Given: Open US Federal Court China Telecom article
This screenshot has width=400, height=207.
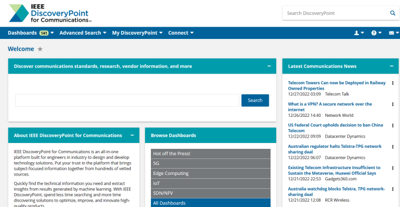Looking at the screenshot, I should click(335, 128).
